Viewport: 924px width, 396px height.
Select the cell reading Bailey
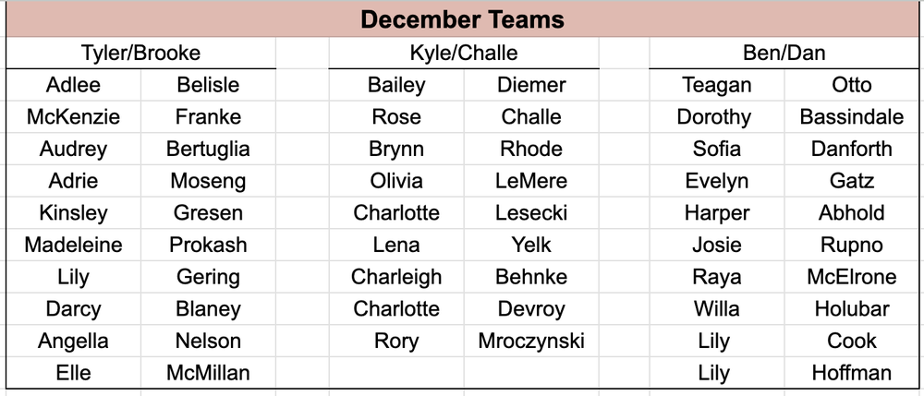point(396,85)
